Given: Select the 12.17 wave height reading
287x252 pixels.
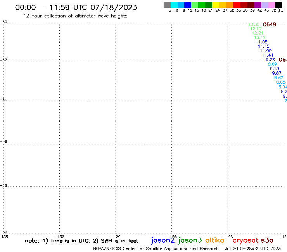Looking at the screenshot, I should pos(256,29).
